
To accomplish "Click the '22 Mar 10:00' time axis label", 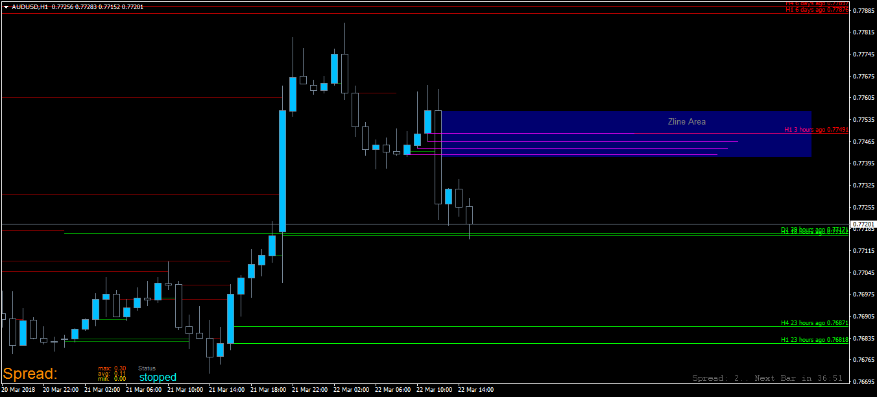I will click(x=435, y=390).
